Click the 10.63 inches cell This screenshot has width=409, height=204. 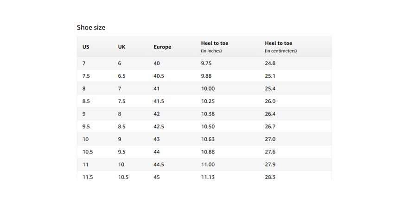(x=207, y=139)
